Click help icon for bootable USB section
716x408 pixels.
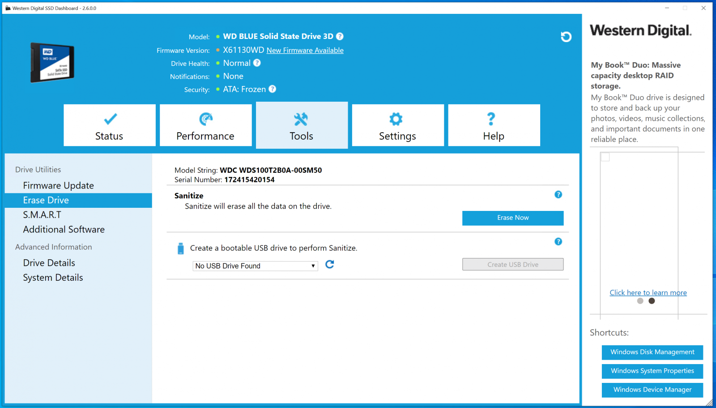click(x=558, y=241)
